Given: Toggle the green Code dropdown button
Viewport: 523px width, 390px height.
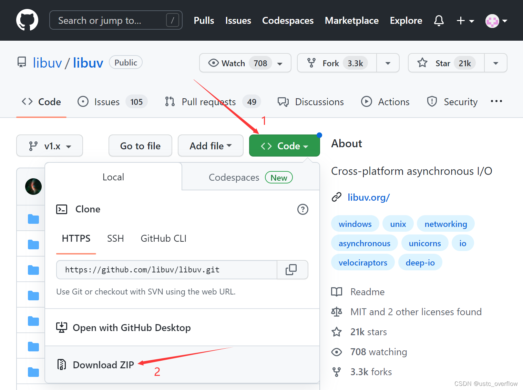Looking at the screenshot, I should [x=284, y=146].
